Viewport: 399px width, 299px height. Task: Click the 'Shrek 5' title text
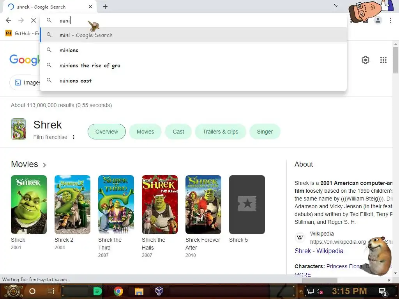238,240
